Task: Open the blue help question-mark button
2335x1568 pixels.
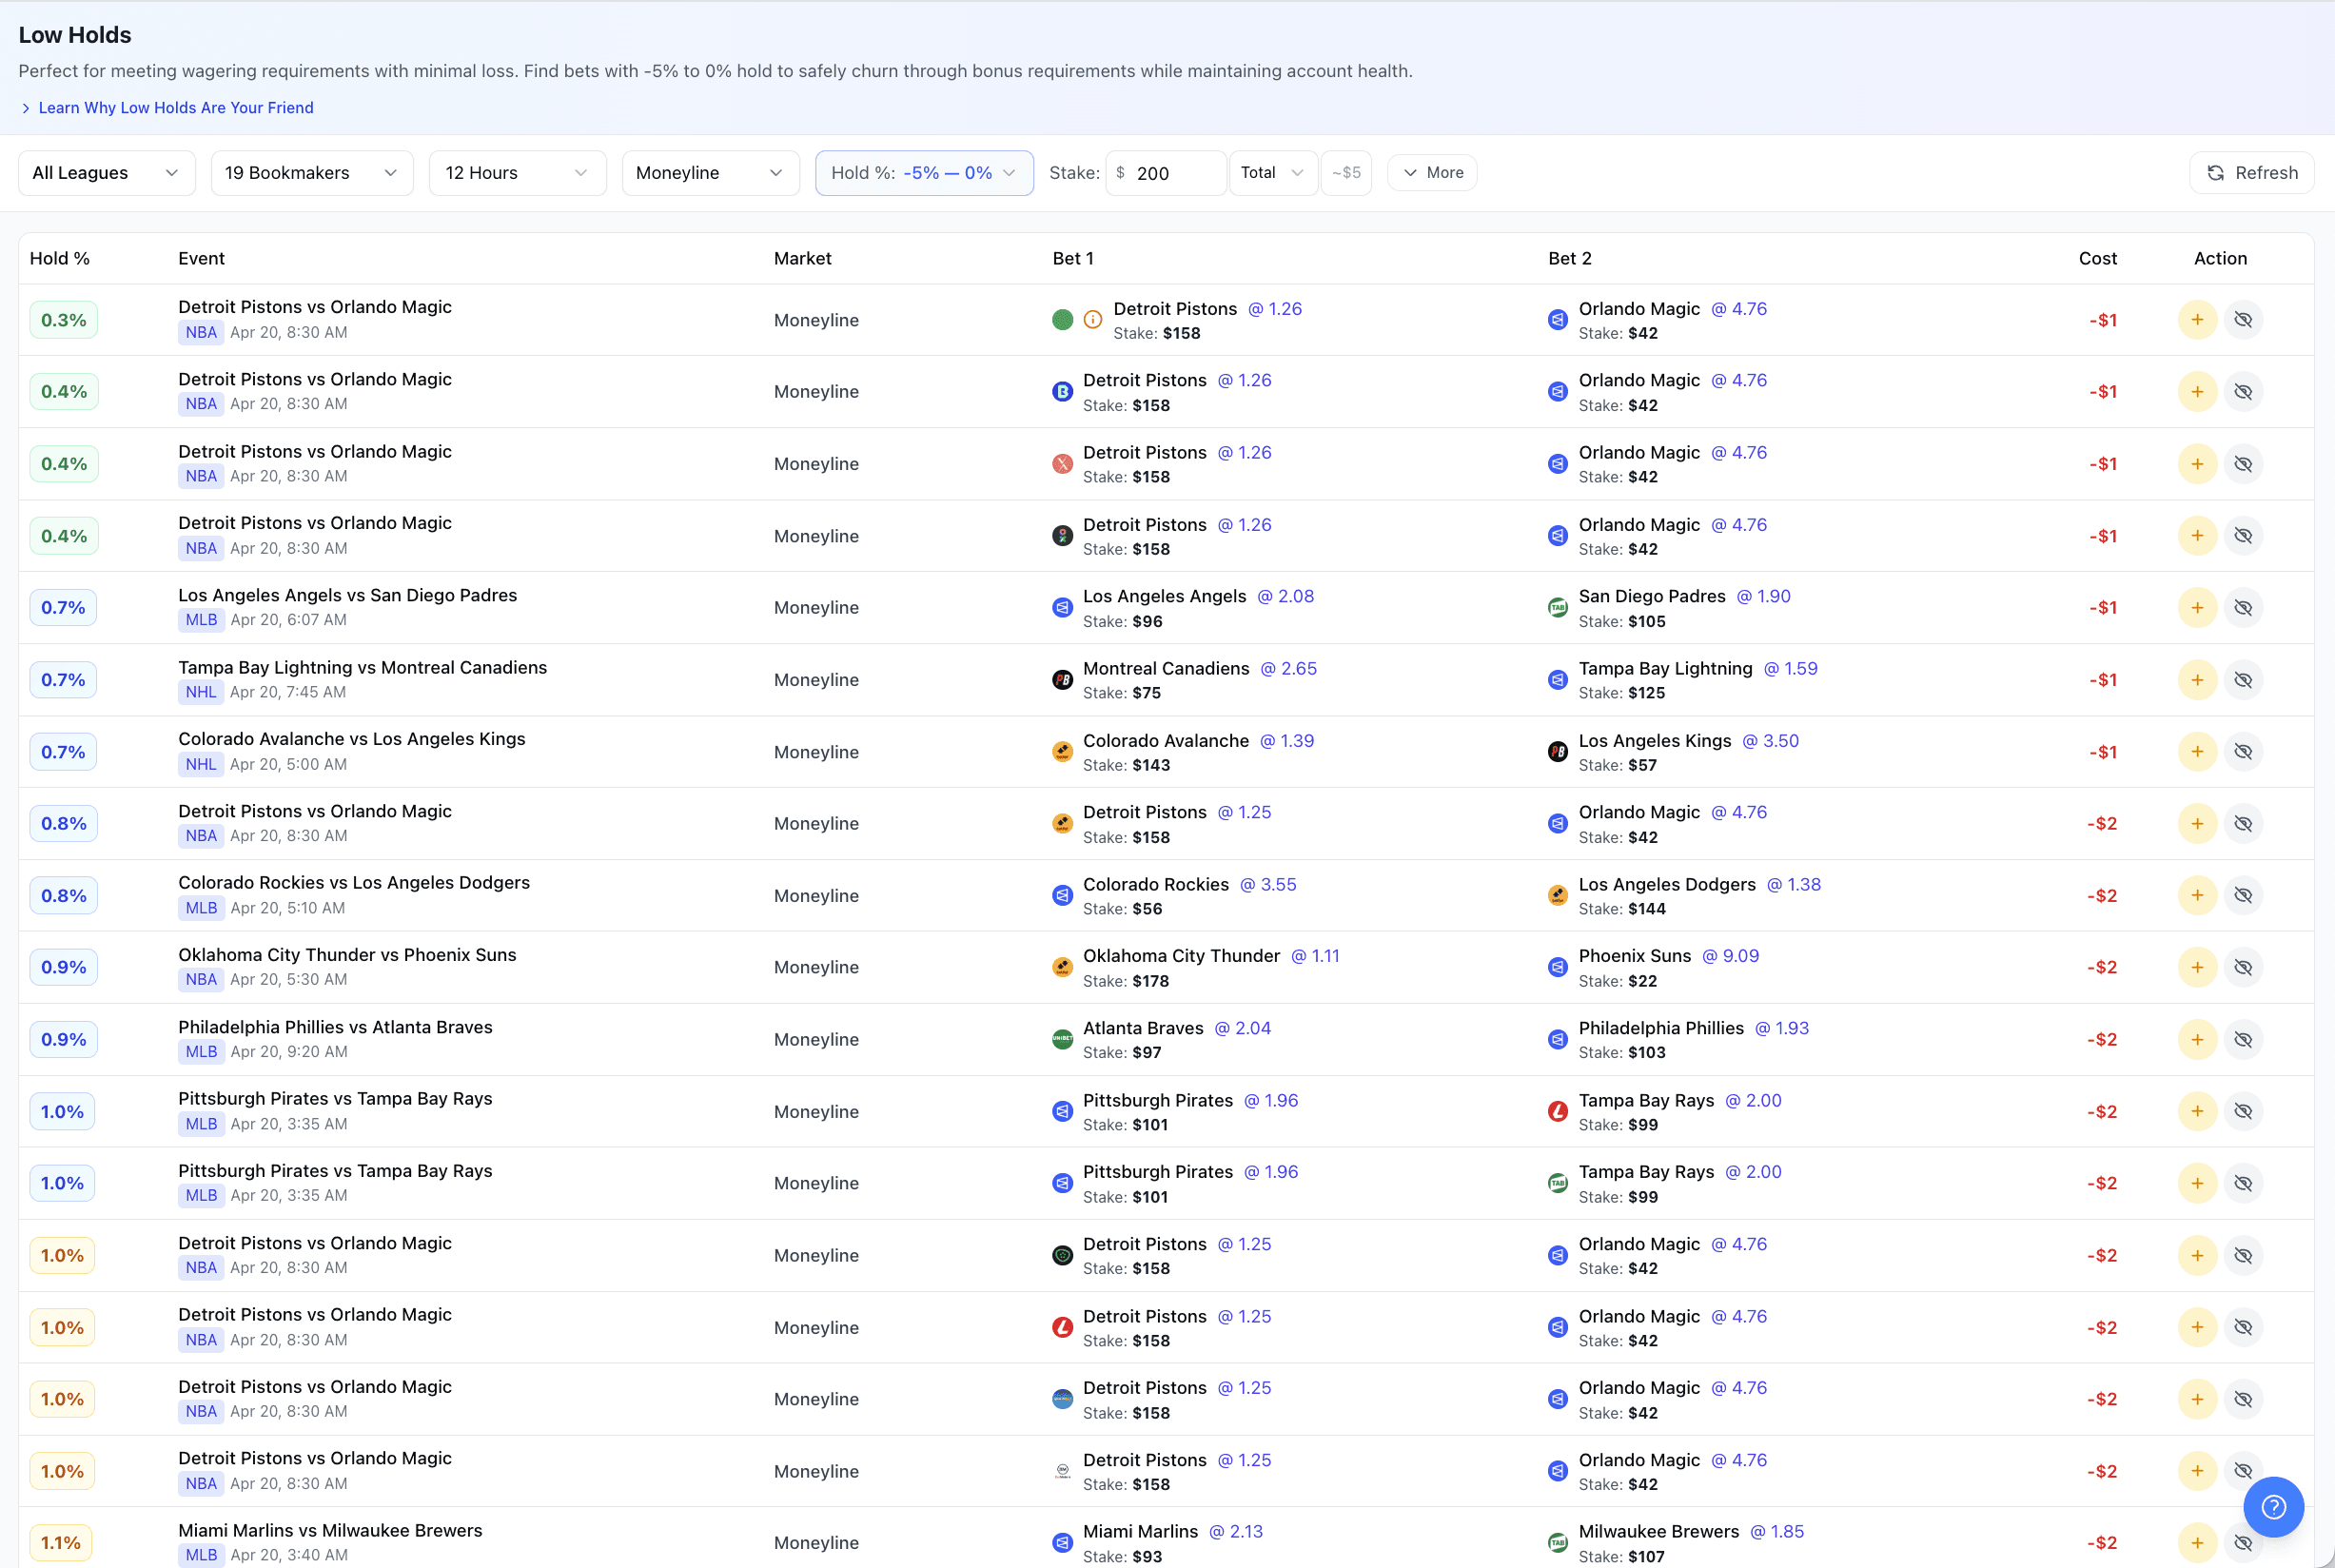Action: (2272, 1506)
